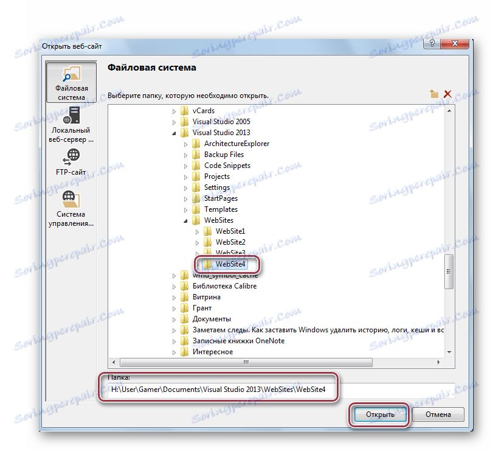This screenshot has width=493, height=451.
Task: Expand the WebSite1 node arrow
Action: click(x=196, y=231)
